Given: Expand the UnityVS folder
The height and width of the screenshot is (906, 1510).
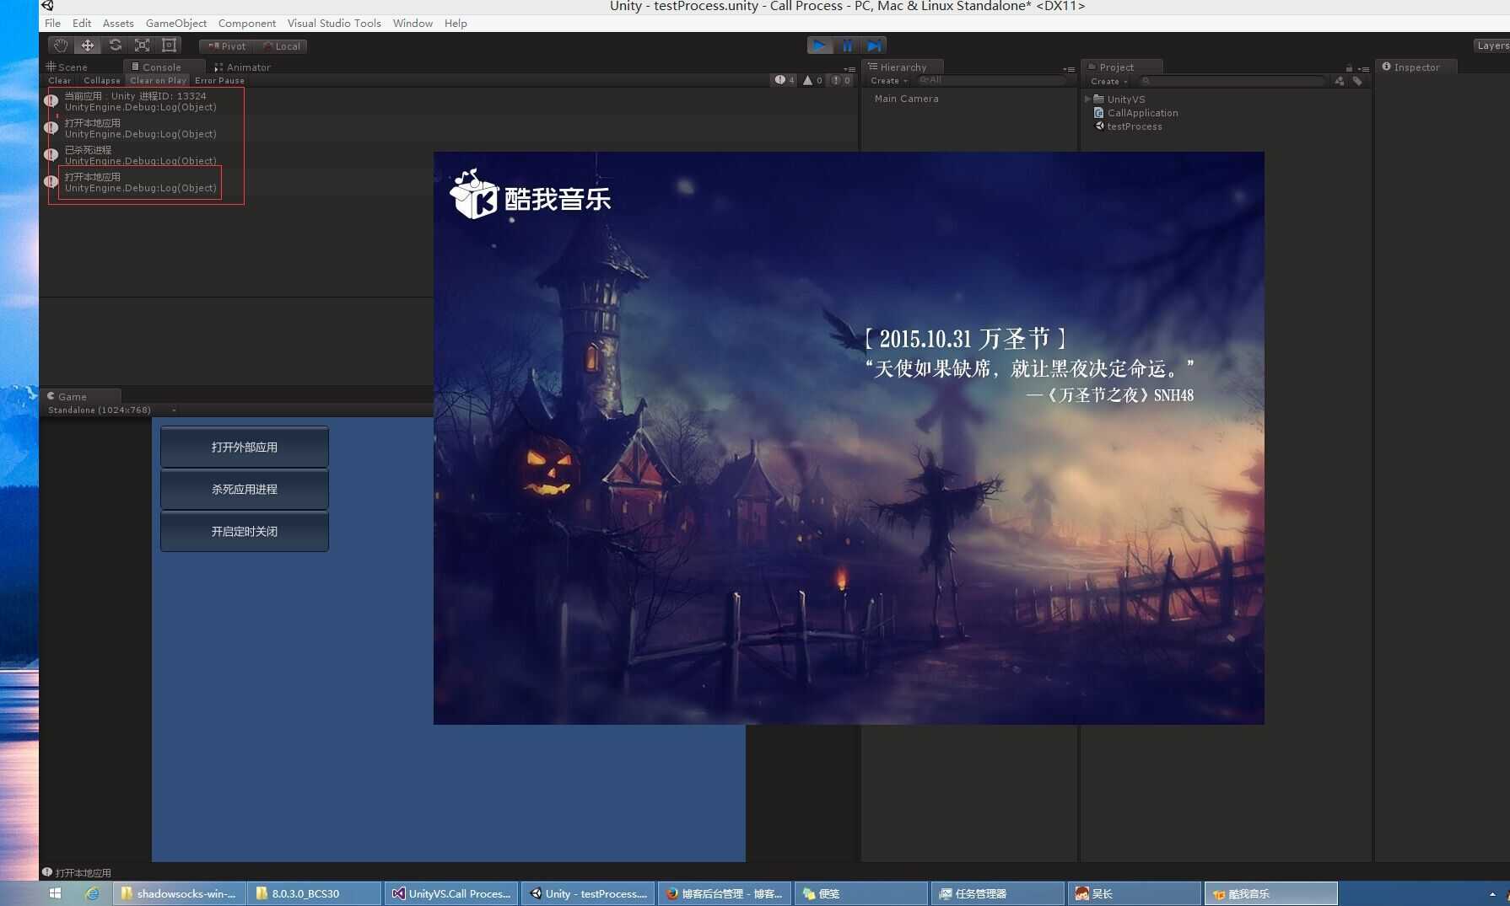Looking at the screenshot, I should 1087,99.
